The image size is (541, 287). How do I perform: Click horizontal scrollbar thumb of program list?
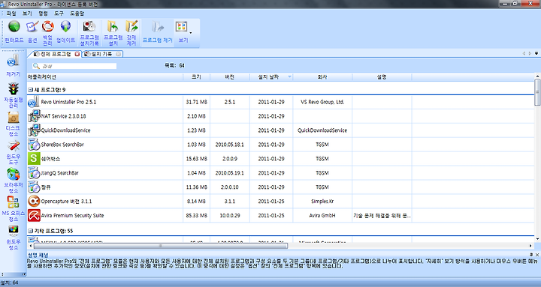pyautogui.click(x=160, y=246)
